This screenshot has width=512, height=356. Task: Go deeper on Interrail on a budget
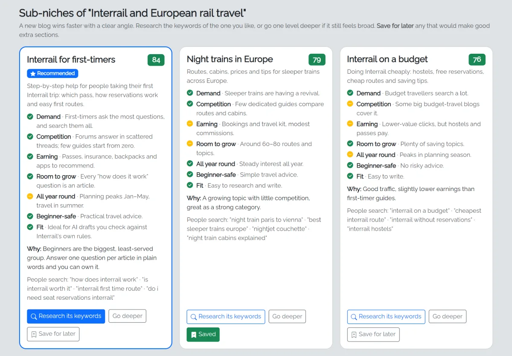(x=448, y=317)
